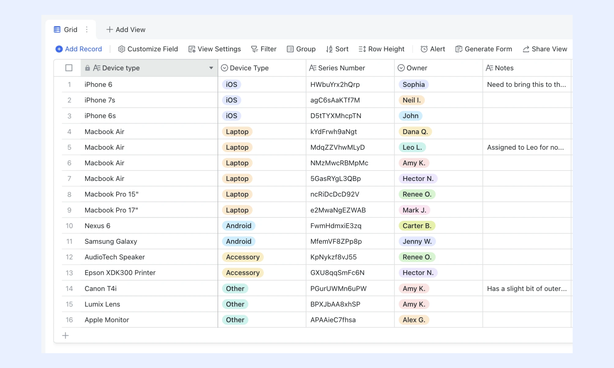This screenshot has width=614, height=368.
Task: Open the Sort label
Action: point(342,49)
